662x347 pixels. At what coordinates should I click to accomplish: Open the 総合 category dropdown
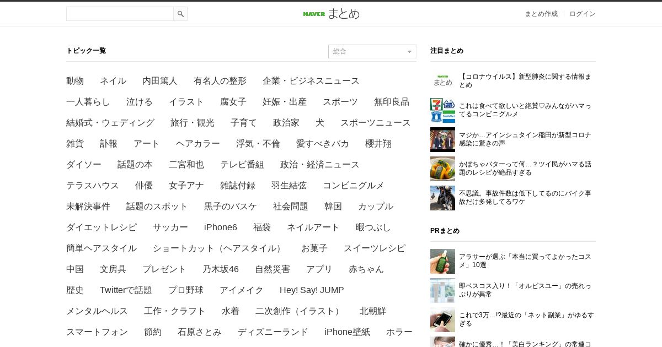[372, 51]
